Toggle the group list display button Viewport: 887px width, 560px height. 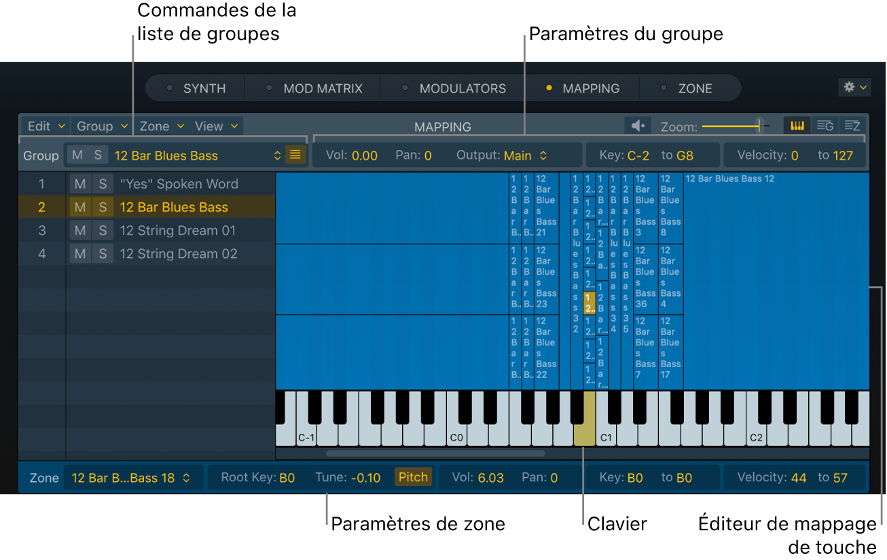click(295, 155)
